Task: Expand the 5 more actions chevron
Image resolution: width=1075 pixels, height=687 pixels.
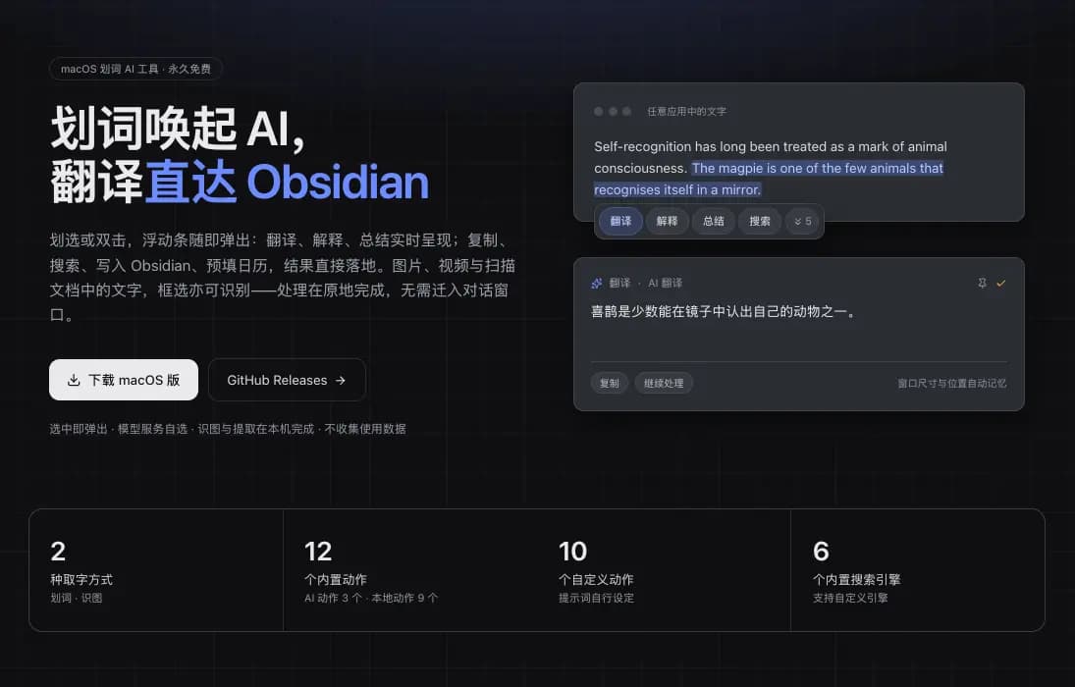Action: (802, 221)
